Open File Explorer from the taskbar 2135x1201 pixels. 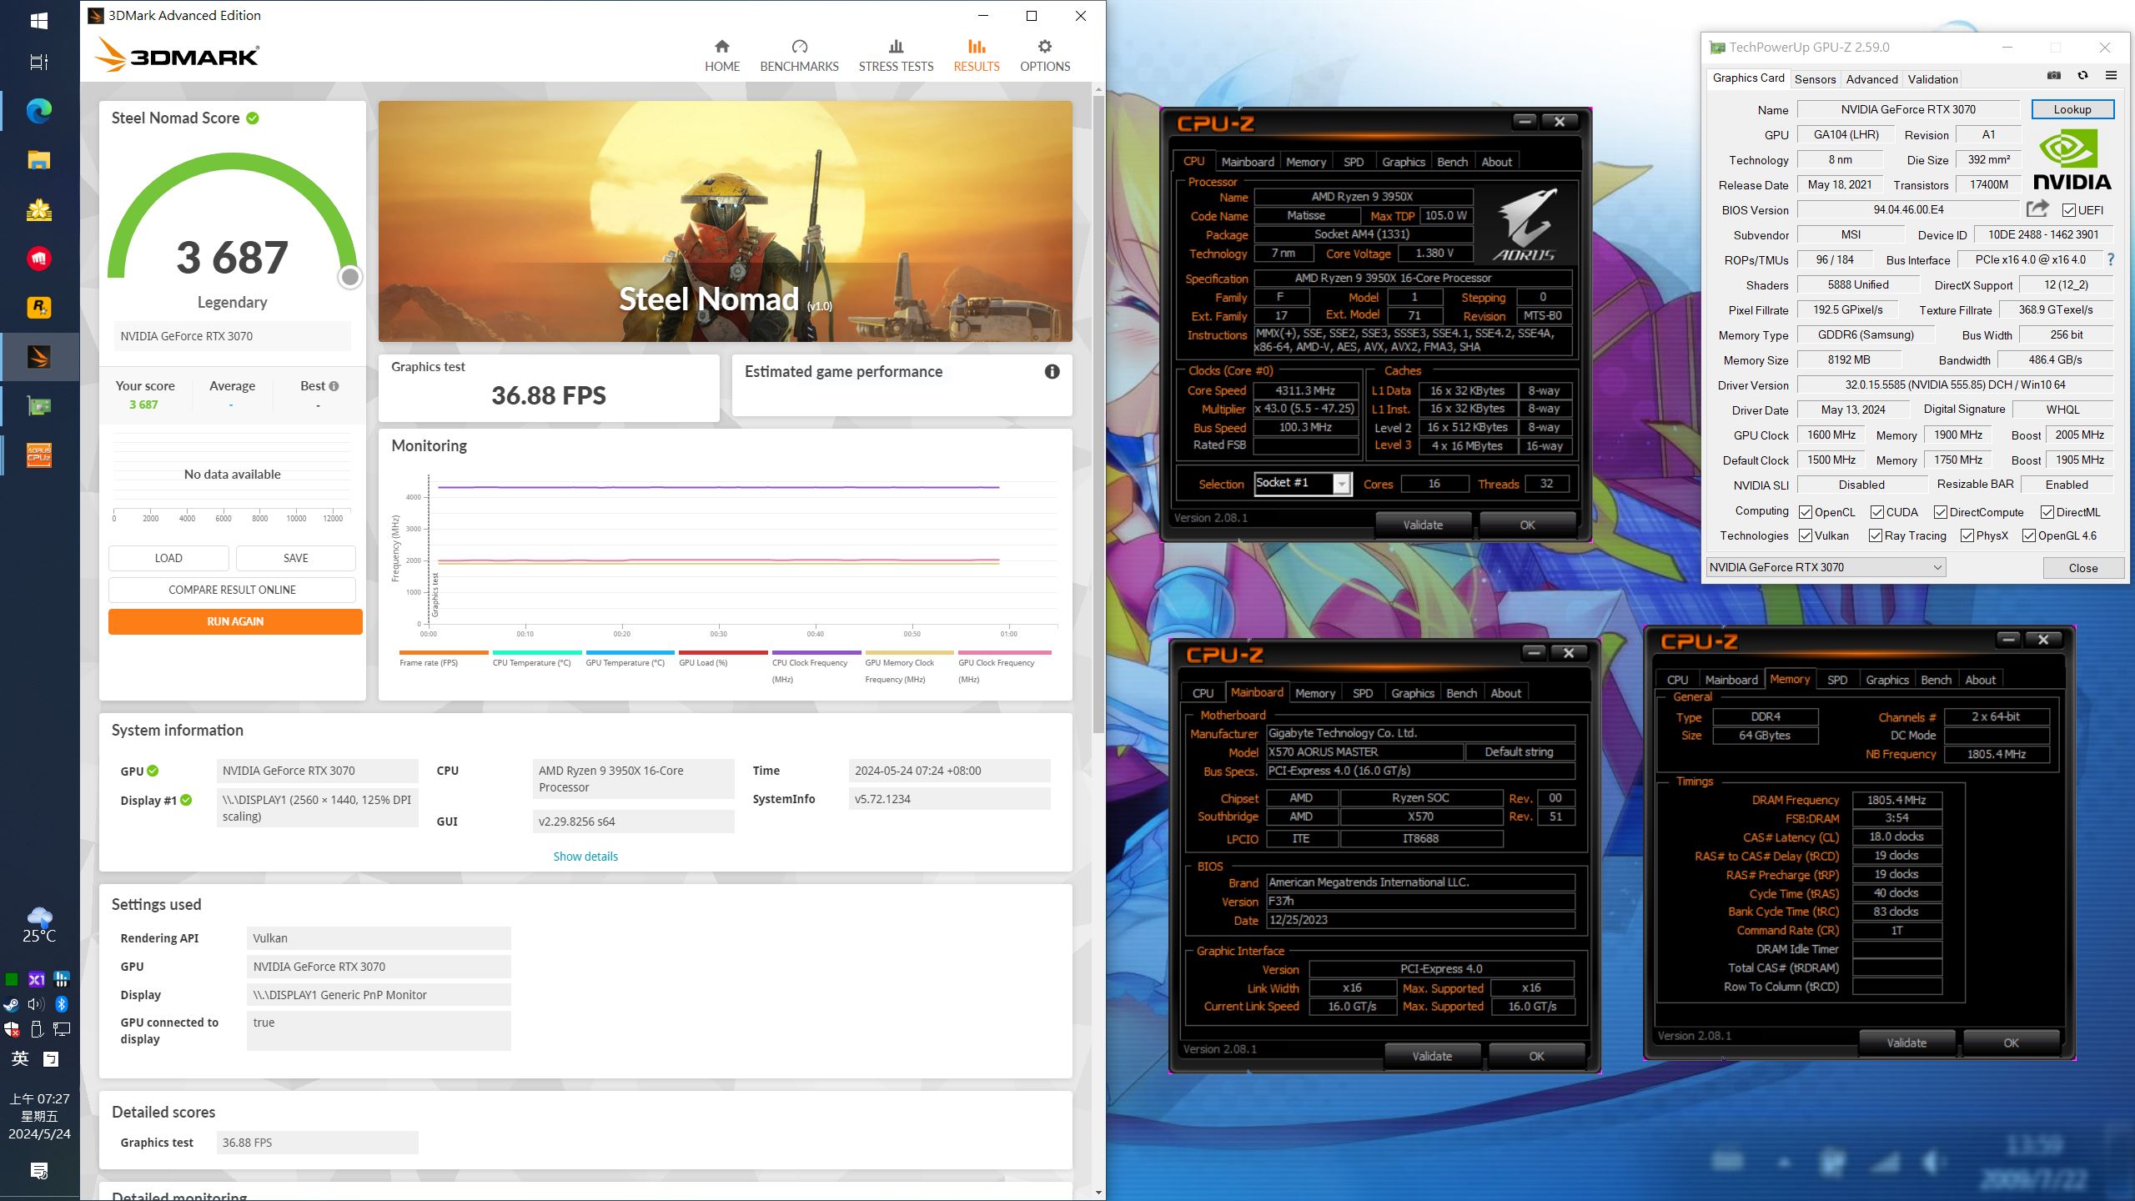pos(39,160)
